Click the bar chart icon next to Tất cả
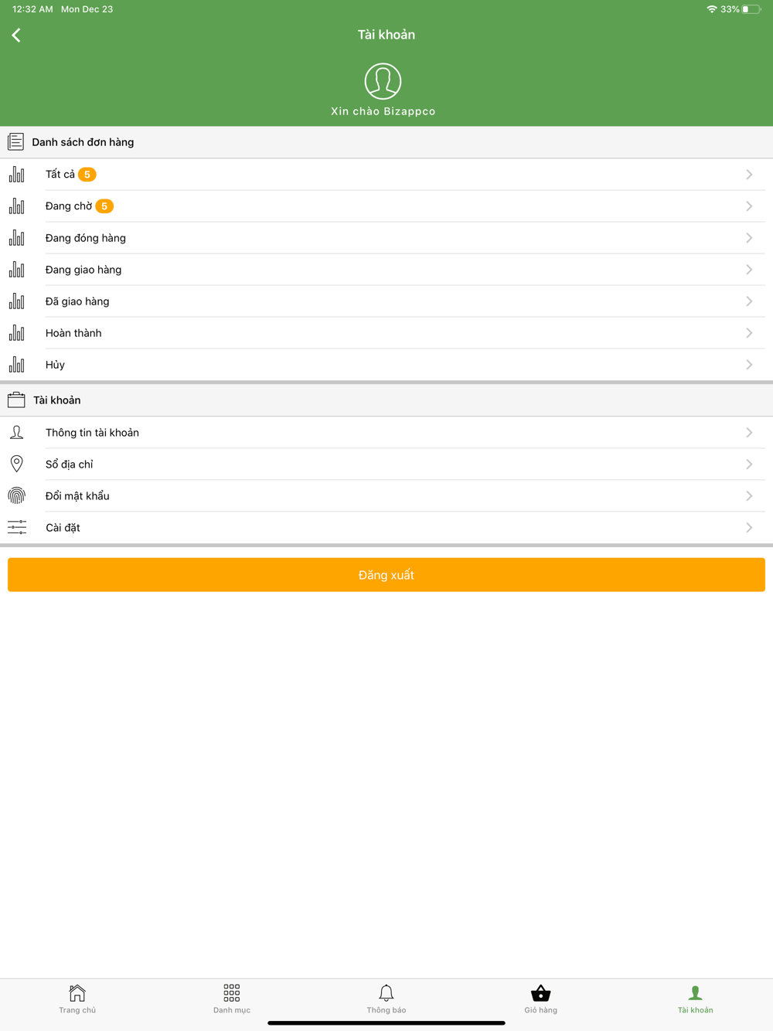This screenshot has height=1031, width=773. pyautogui.click(x=16, y=175)
